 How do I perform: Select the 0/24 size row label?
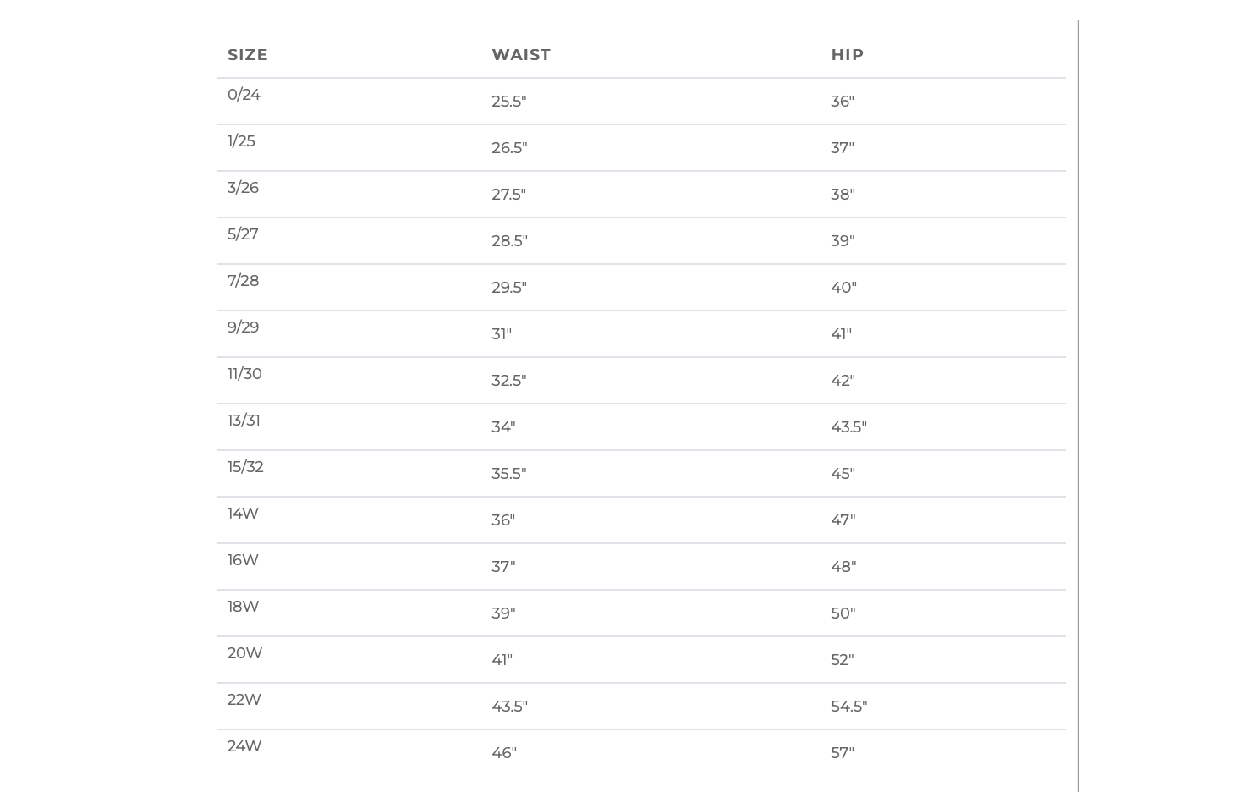pos(244,95)
